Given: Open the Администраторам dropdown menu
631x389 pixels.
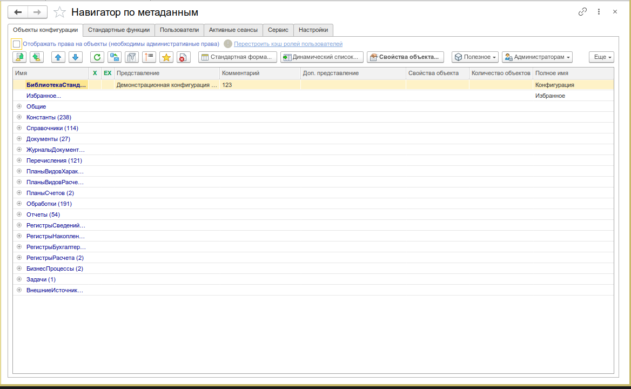Looking at the screenshot, I should tap(537, 57).
